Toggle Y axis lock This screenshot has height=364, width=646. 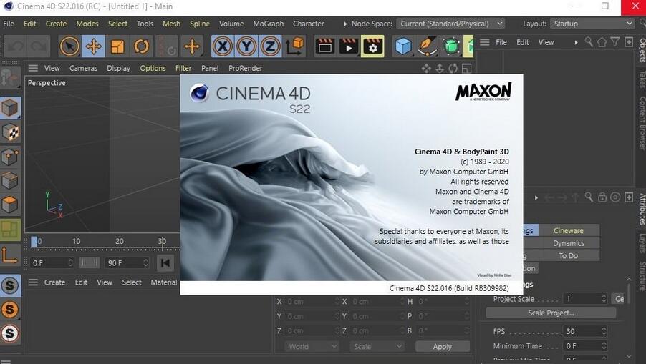[246, 46]
